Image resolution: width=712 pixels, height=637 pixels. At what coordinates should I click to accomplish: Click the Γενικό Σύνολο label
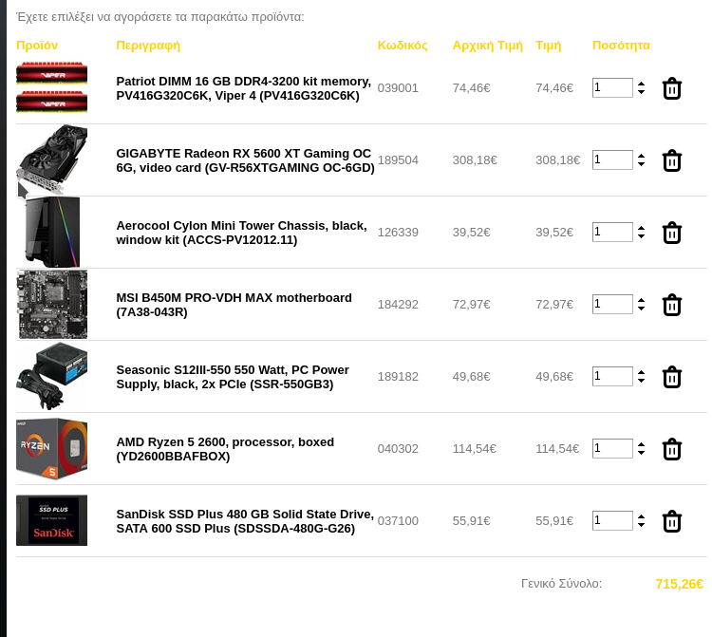561,584
